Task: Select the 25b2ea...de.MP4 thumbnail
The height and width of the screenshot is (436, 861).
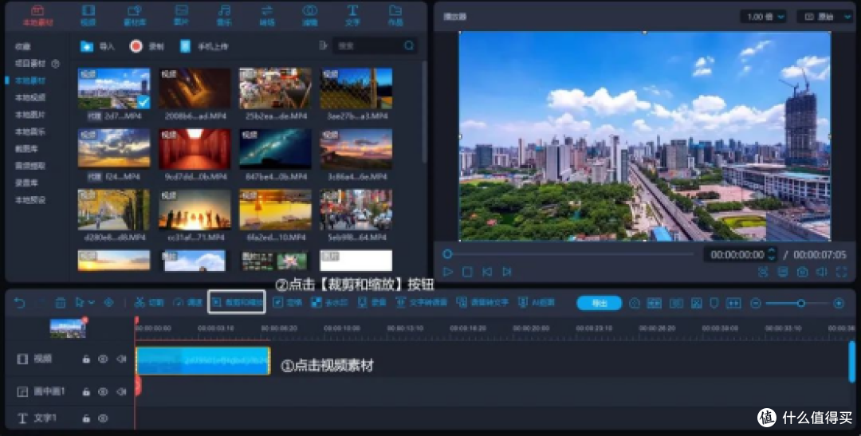Action: pos(275,88)
